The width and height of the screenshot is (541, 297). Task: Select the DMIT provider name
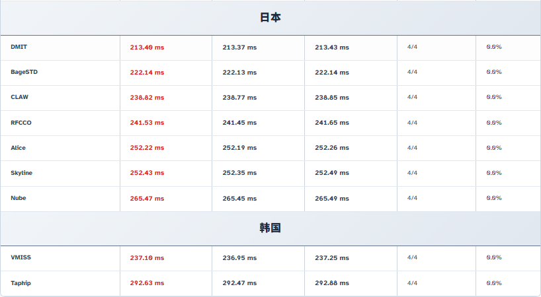[19, 47]
